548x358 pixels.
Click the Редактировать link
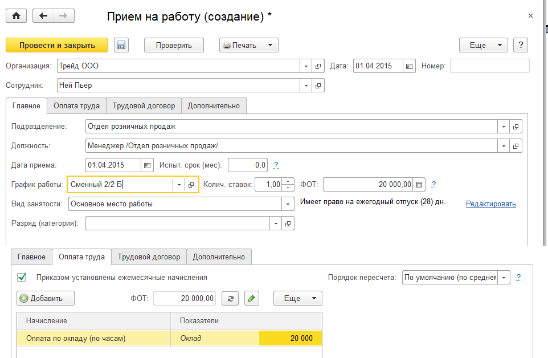click(x=490, y=204)
